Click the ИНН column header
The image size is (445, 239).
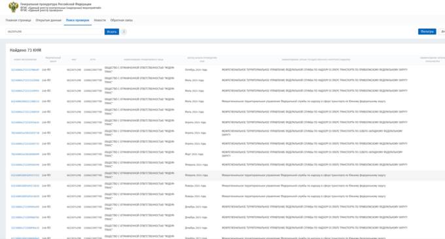coord(74,60)
